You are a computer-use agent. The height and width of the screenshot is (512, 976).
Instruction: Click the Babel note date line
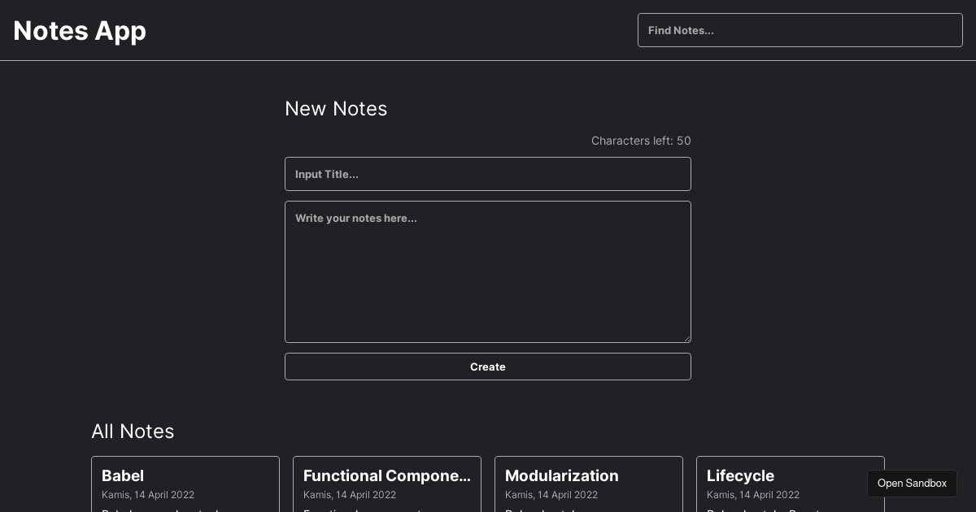point(148,495)
